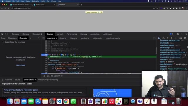Activate inspect element picker tool
Screen dimensions: 188x106
(x=2, y=34)
